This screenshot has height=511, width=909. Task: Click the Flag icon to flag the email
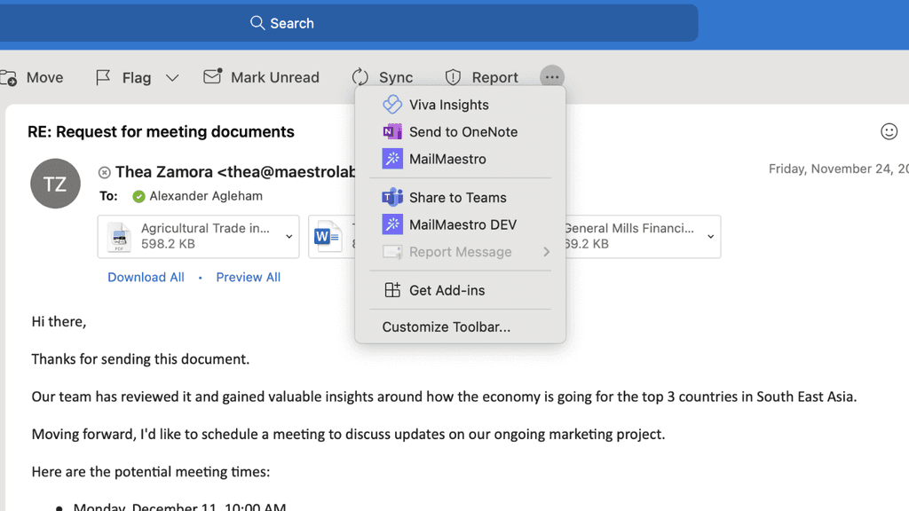104,77
